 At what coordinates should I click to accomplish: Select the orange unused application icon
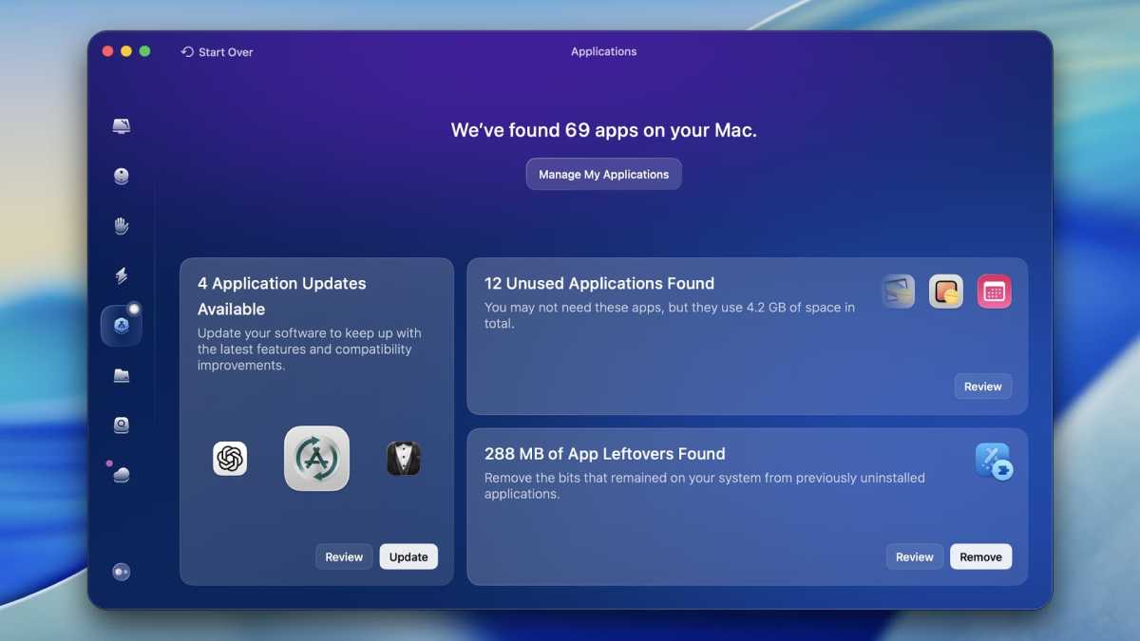click(945, 291)
